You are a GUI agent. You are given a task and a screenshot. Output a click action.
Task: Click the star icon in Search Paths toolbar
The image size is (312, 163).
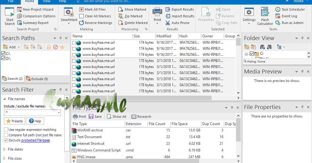pyautogui.click(x=62, y=47)
